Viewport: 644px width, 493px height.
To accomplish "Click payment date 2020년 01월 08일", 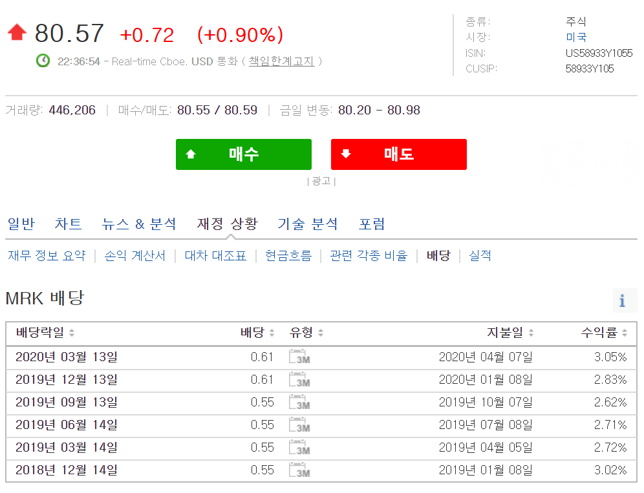I will (486, 379).
